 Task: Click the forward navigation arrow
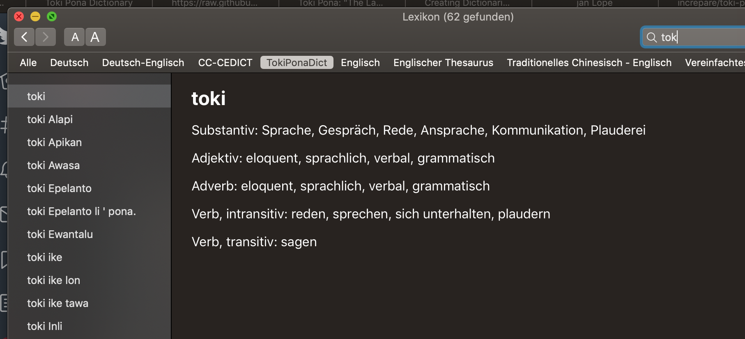(x=46, y=37)
